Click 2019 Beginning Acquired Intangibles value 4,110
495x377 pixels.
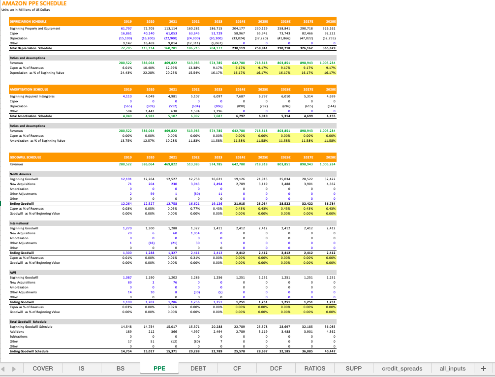click(127, 96)
